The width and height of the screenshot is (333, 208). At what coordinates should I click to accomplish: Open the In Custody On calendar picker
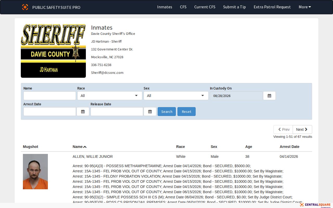click(x=269, y=96)
